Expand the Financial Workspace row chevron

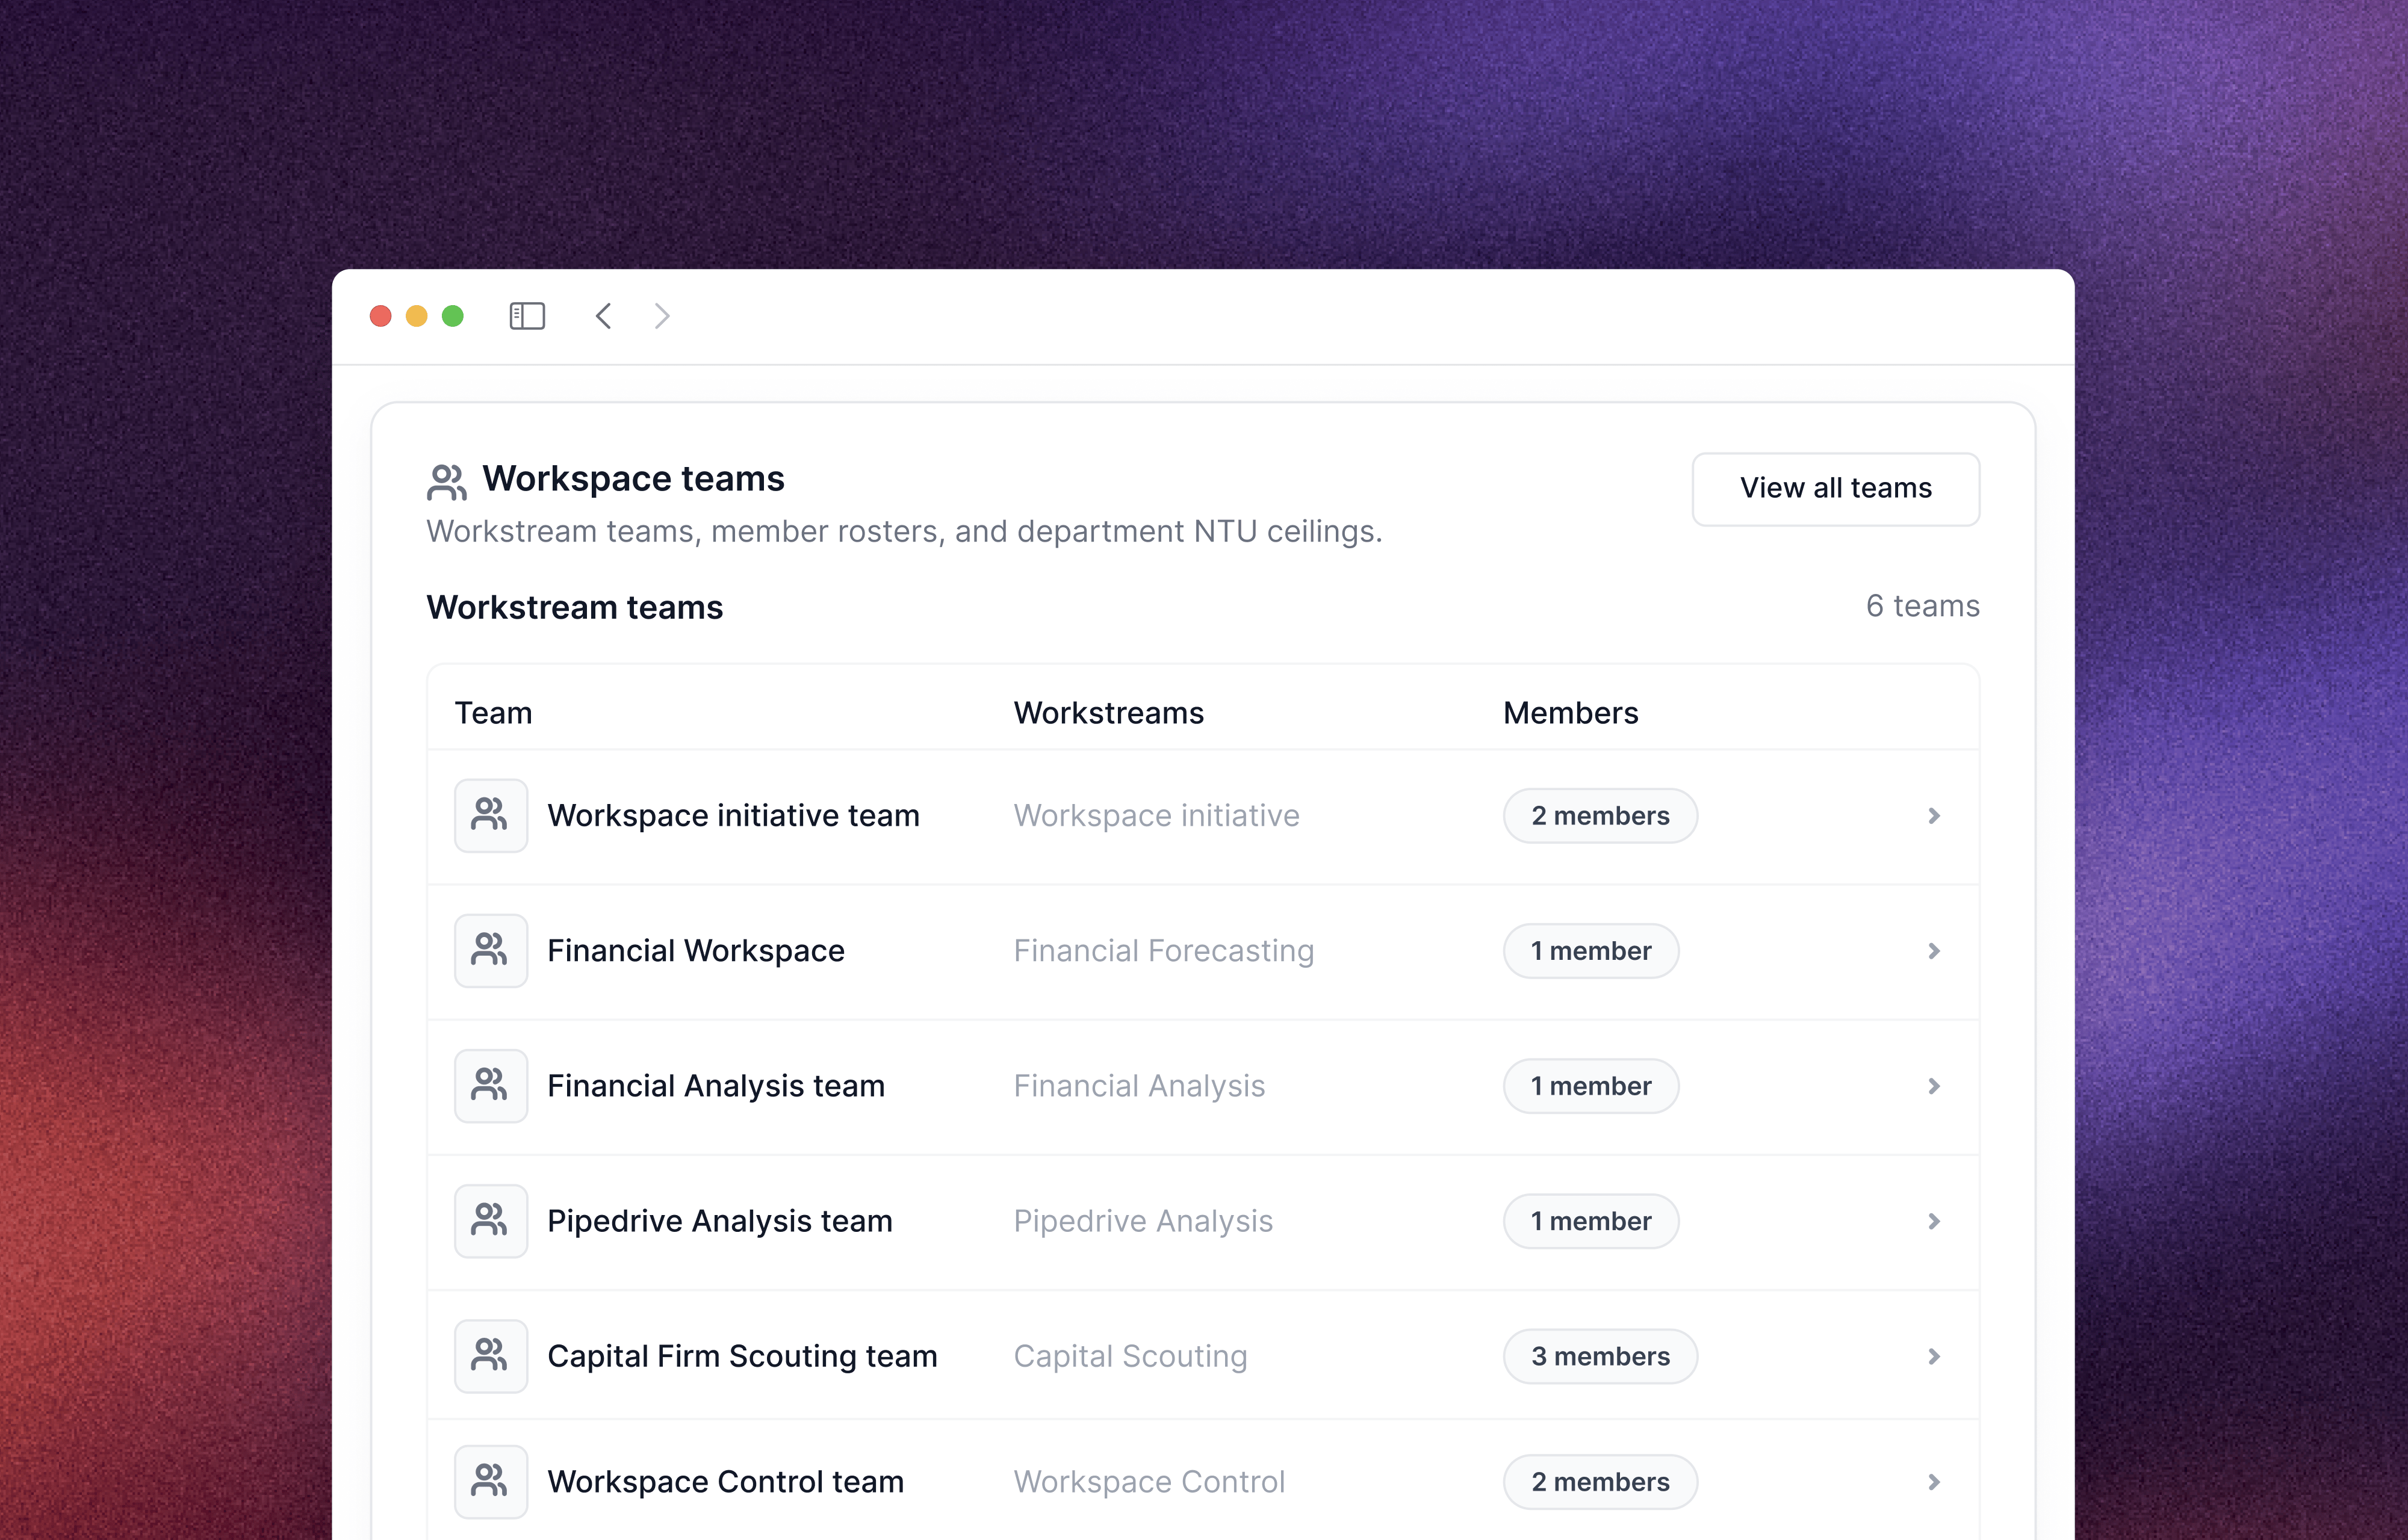pyautogui.click(x=1934, y=951)
